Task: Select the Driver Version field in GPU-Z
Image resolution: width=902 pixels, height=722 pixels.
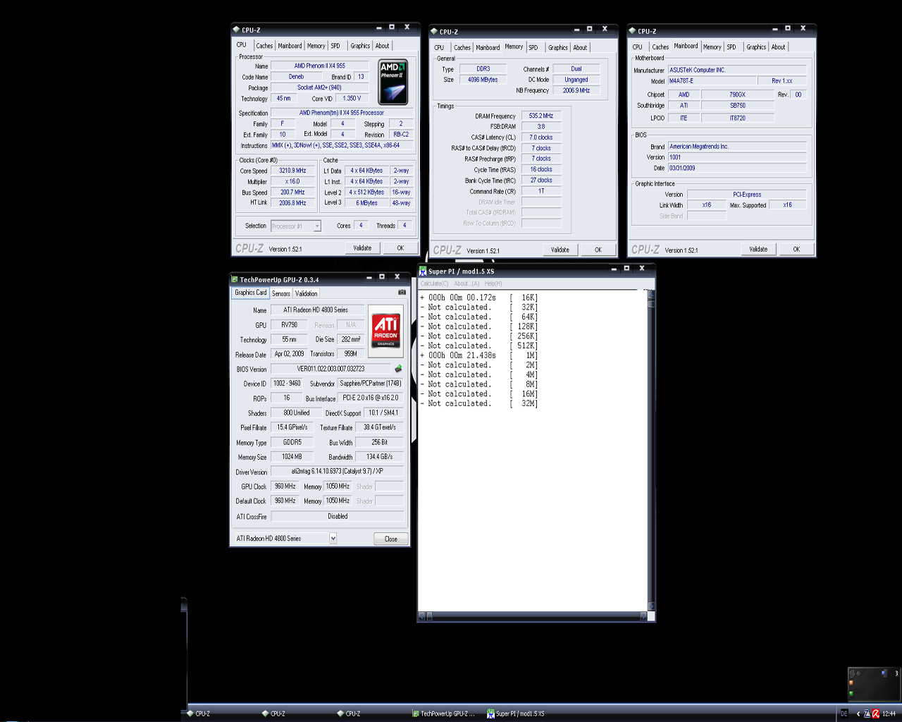Action: click(x=338, y=471)
